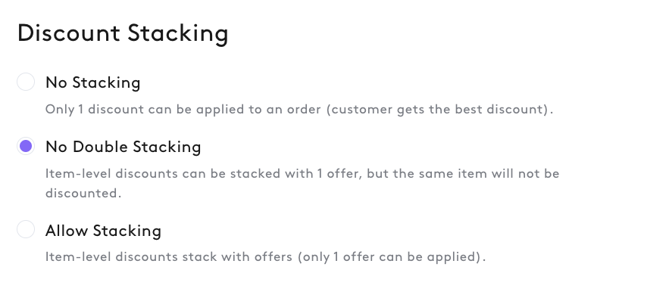Click the standalone word "discounted." on second line
The image size is (647, 301).
point(83,193)
